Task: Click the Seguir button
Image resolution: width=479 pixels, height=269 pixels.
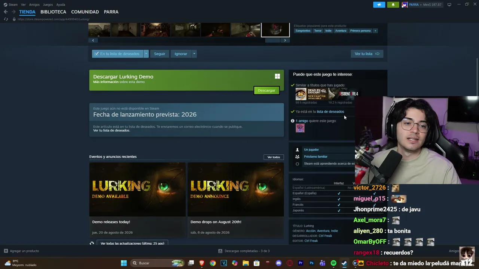Action: (159, 54)
